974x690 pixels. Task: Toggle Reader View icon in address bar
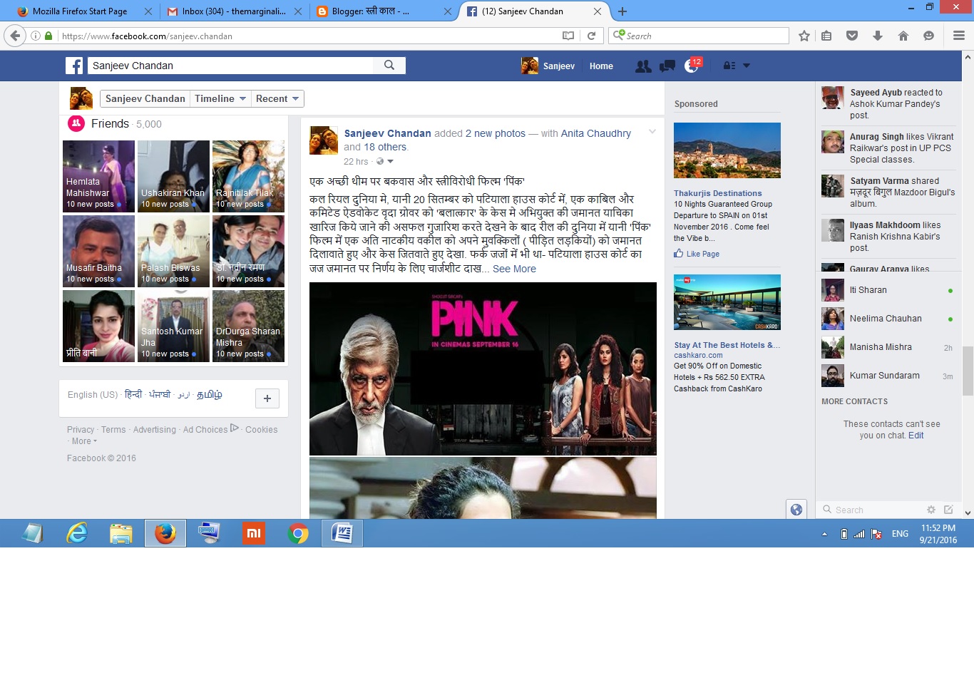tap(568, 36)
